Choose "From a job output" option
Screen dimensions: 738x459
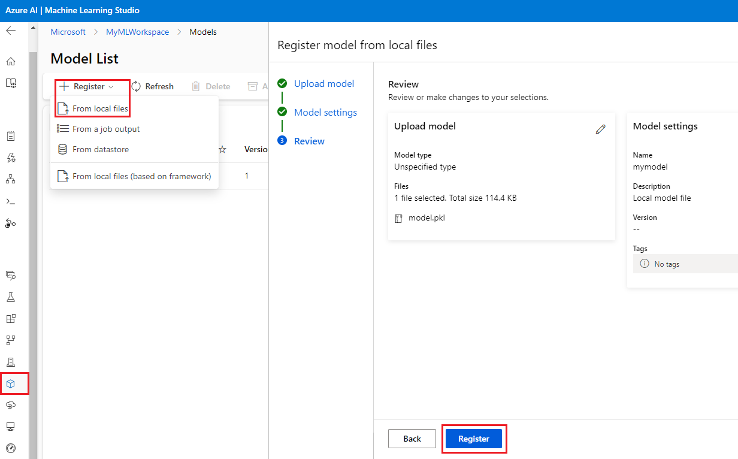click(x=106, y=129)
